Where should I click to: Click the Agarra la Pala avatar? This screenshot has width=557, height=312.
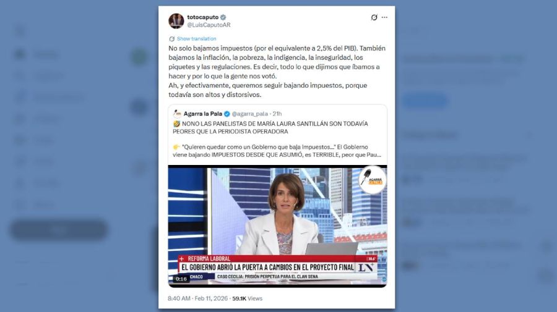tap(177, 114)
